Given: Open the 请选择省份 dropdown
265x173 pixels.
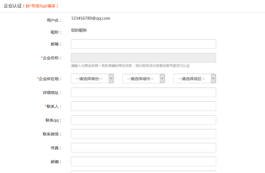Looking at the screenshot, I should point(92,79).
